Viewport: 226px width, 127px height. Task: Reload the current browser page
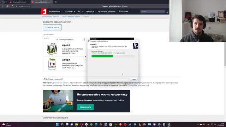(12, 6)
